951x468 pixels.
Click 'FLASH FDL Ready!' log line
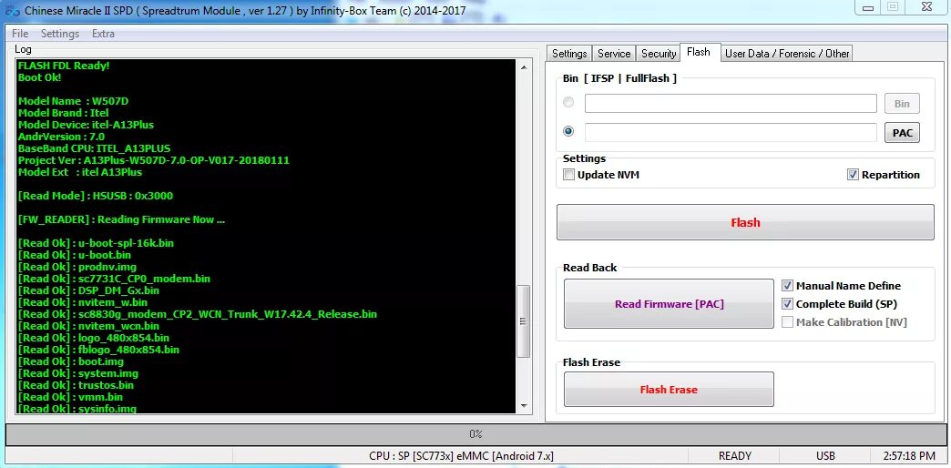click(64, 66)
